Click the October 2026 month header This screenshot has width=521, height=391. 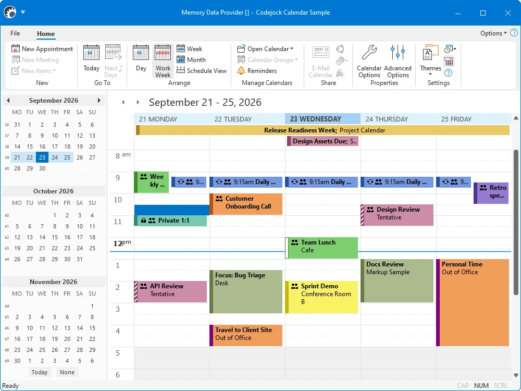click(53, 191)
